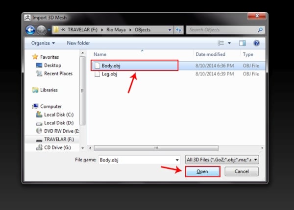This screenshot has width=294, height=210.
Task: Click the Date modified column header
Action: coord(210,54)
